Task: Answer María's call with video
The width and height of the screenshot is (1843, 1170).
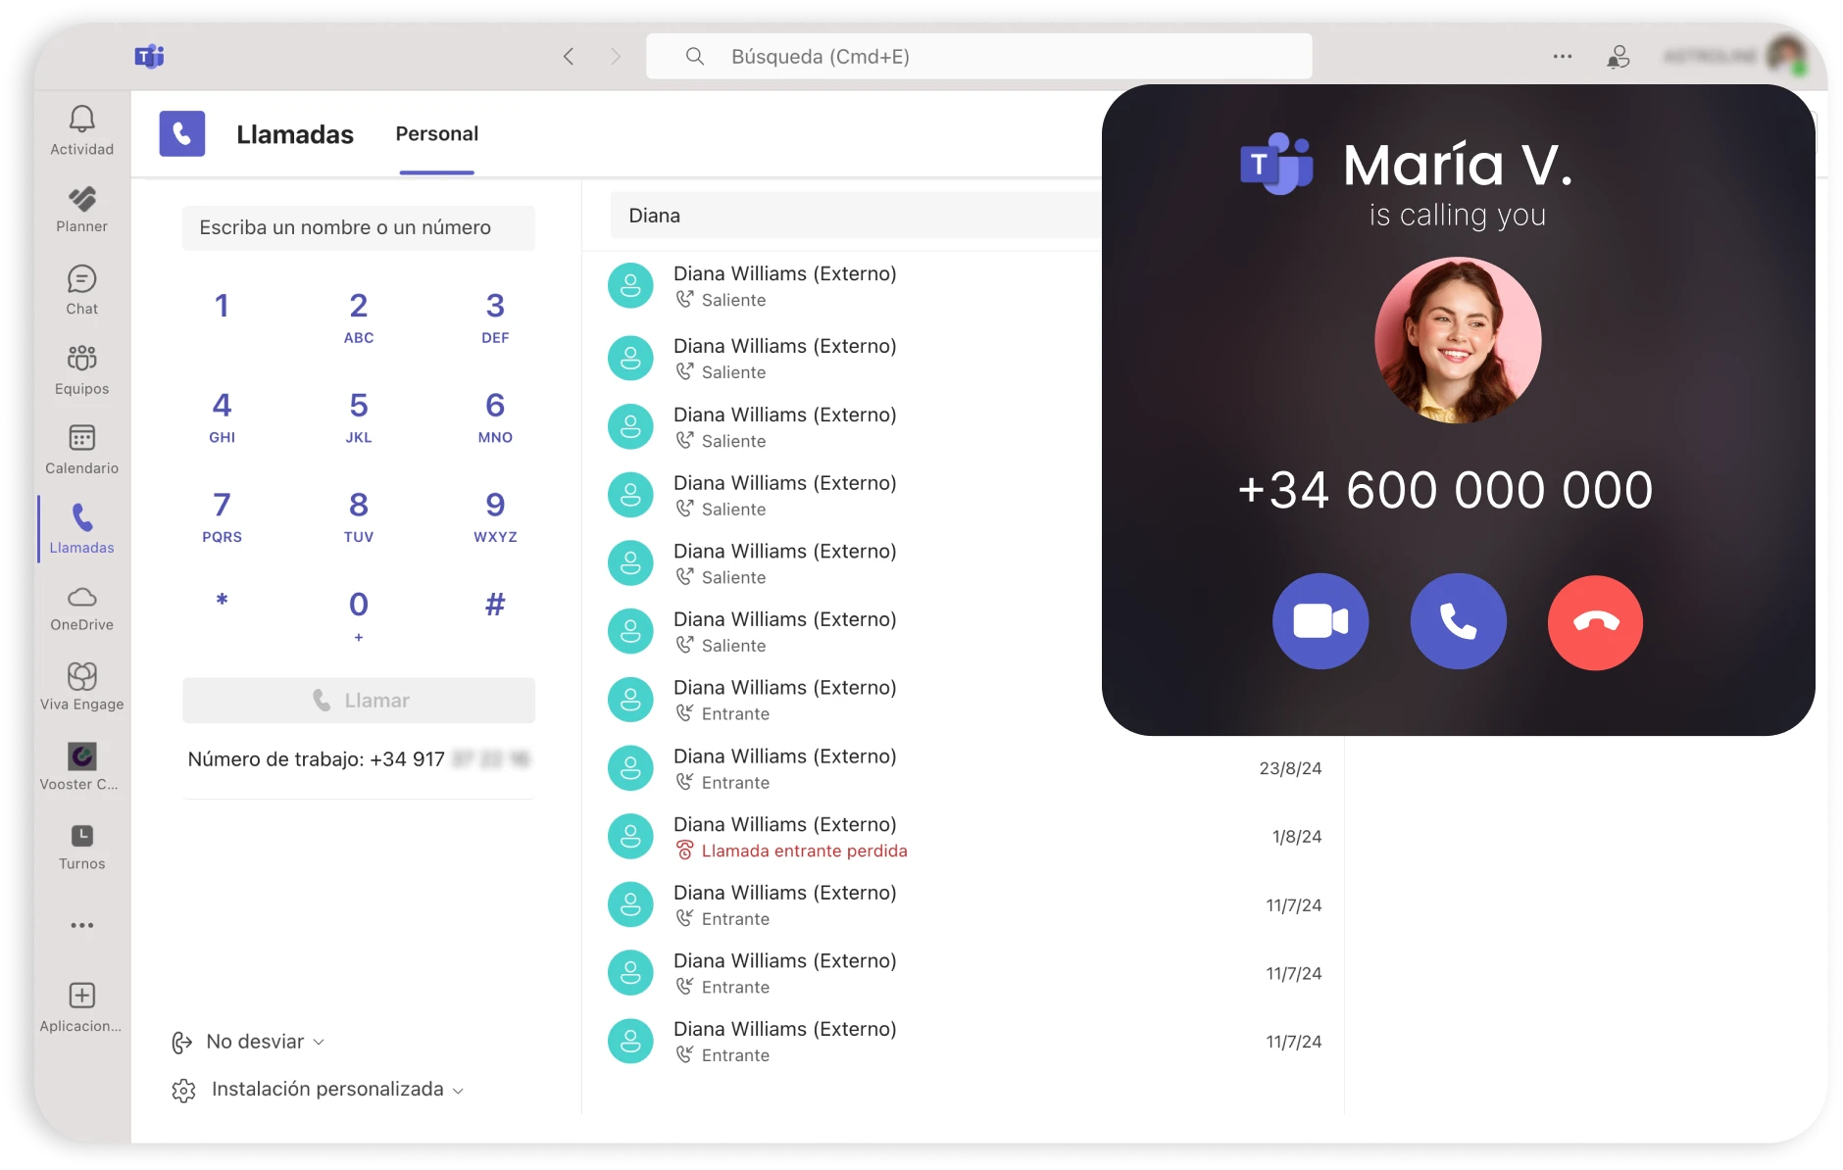Action: point(1320,621)
